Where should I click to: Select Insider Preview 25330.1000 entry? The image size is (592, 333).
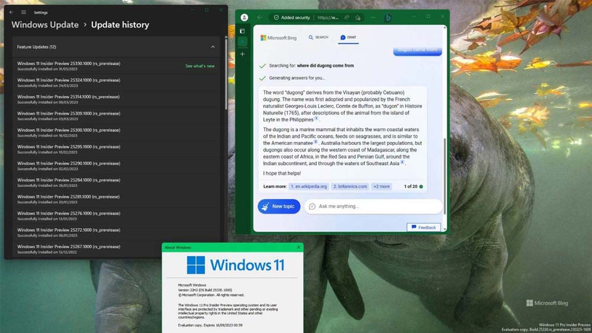click(116, 66)
